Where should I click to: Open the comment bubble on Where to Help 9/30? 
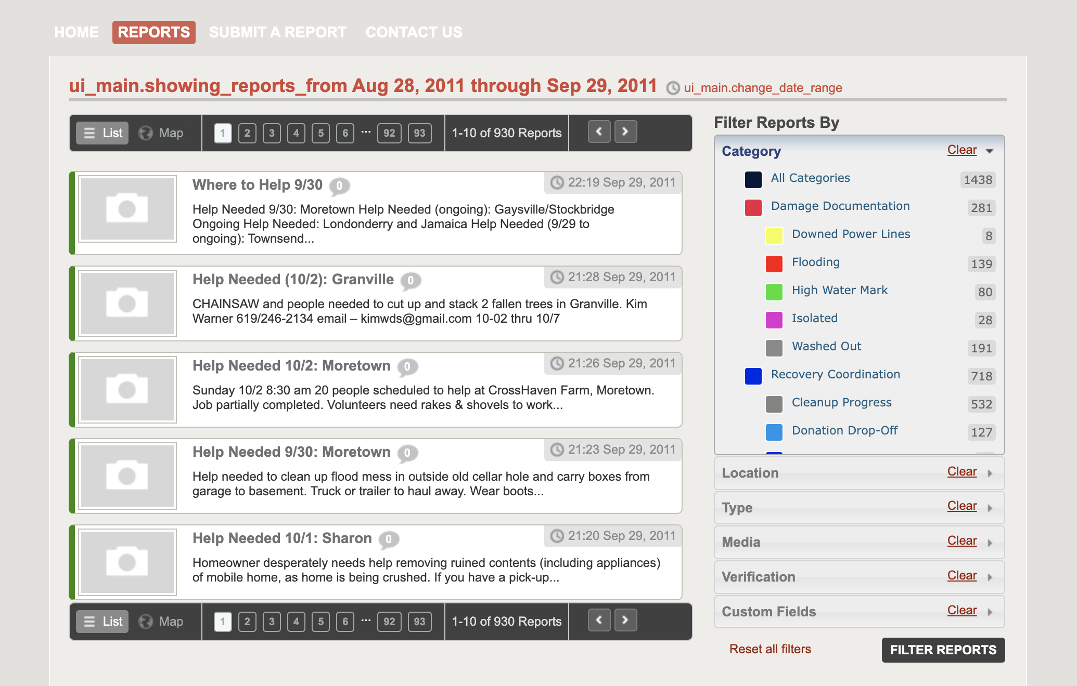coord(339,186)
